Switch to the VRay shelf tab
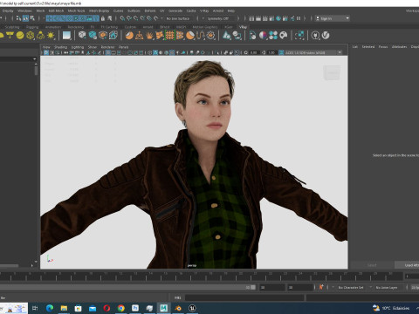The width and height of the screenshot is (419, 314). pos(243,27)
